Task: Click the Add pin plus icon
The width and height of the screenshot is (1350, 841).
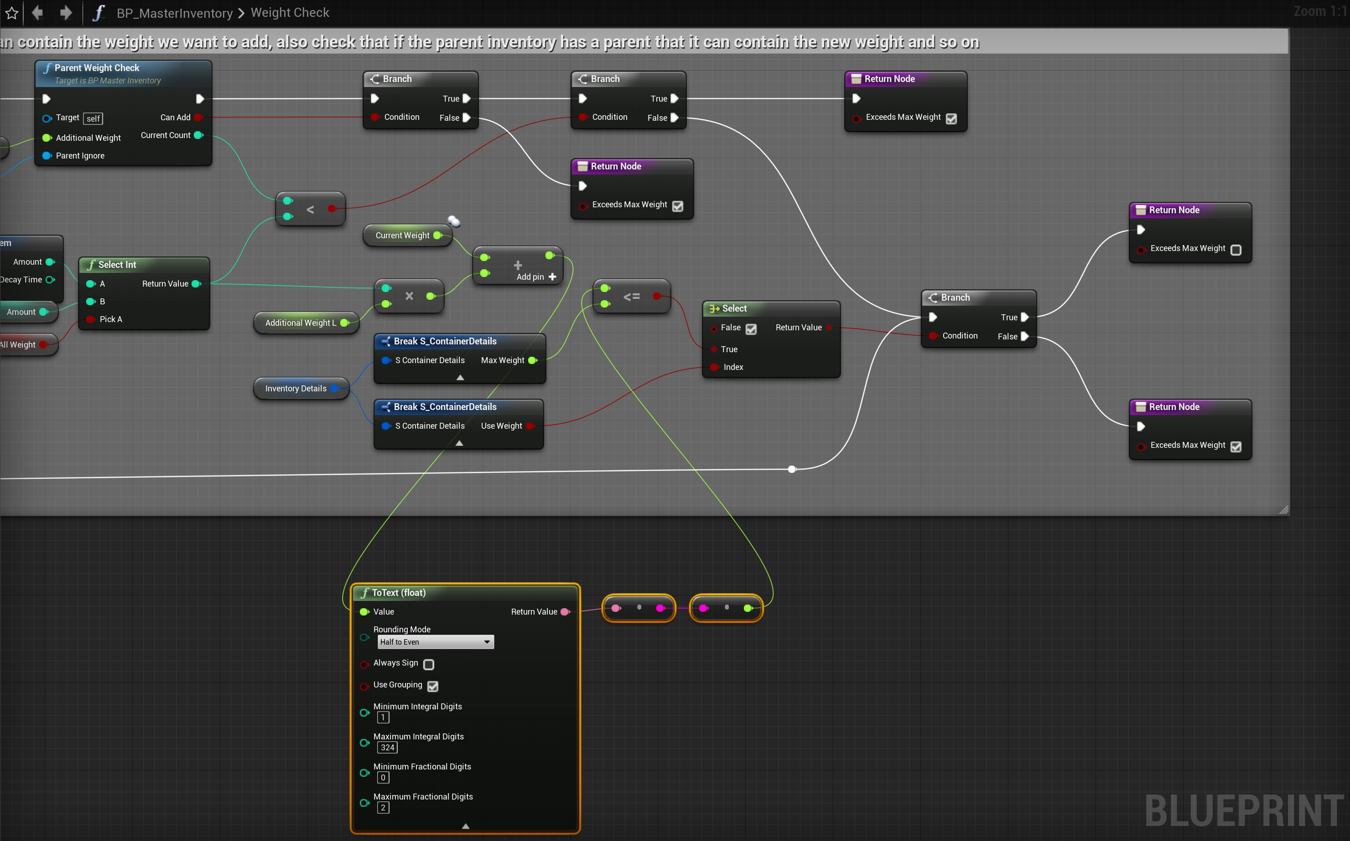Action: 552,277
